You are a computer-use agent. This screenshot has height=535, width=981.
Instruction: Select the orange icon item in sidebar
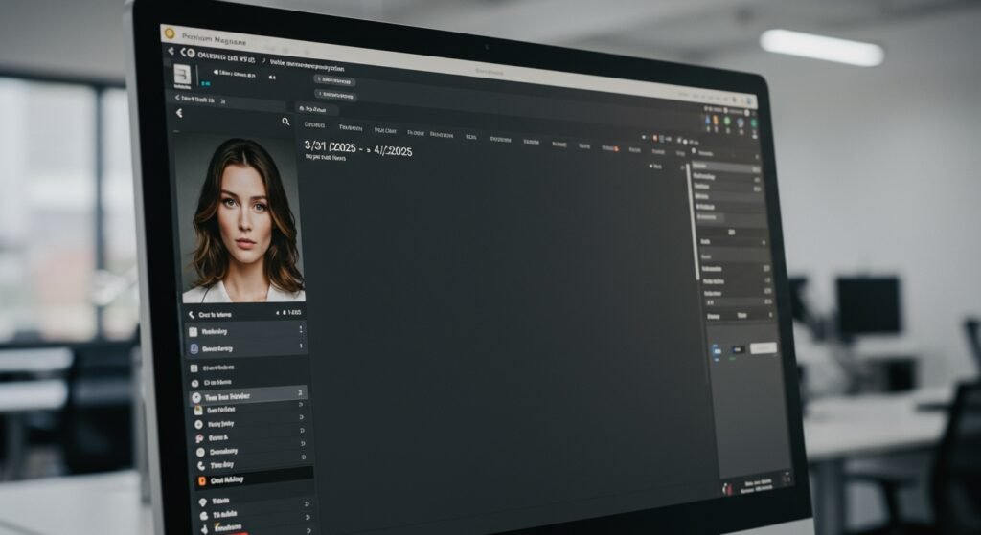pos(202,480)
